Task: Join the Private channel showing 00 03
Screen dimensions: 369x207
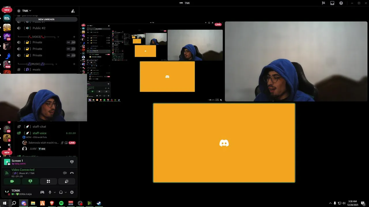Action: click(46, 55)
